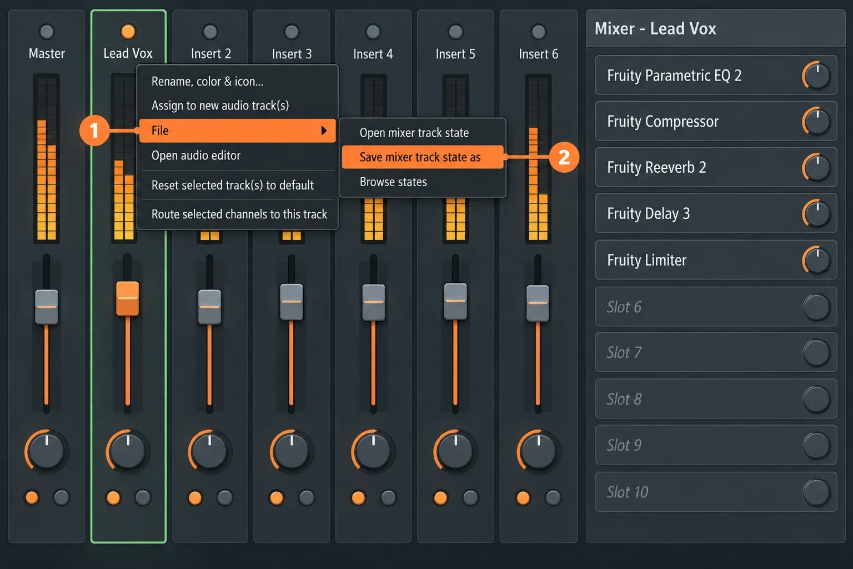
Task: Choose Reset selected track(s) to default
Action: [237, 185]
